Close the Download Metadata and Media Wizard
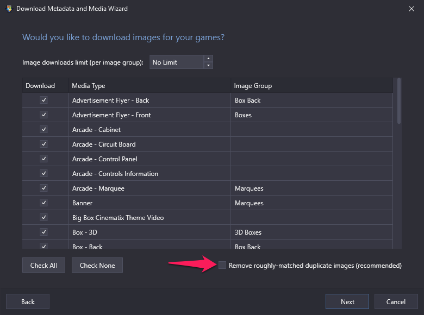The image size is (424, 315). click(411, 9)
